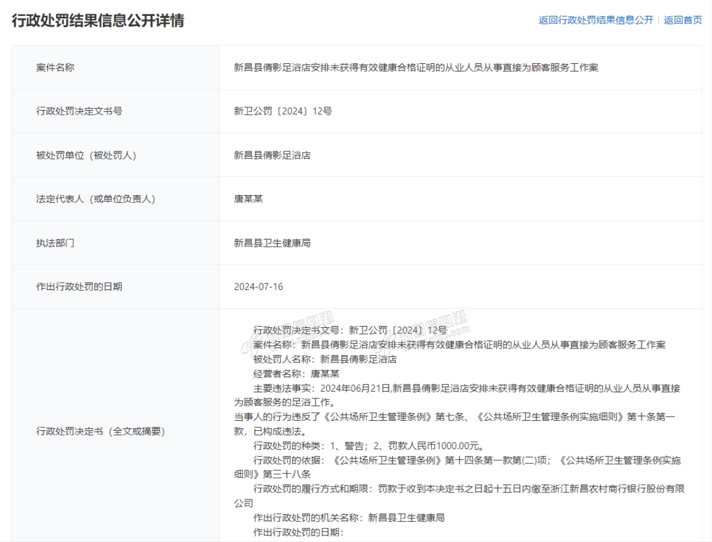Select the 执法部门 row label
The width and height of the screenshot is (712, 542).
[55, 243]
